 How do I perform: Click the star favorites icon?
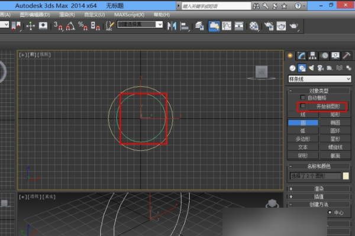point(284,6)
